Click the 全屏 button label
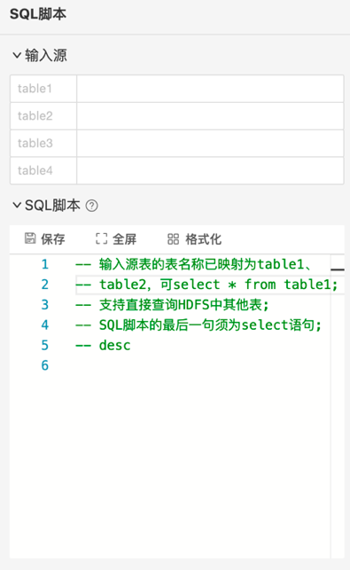Viewport: 350px width, 570px height. click(124, 238)
